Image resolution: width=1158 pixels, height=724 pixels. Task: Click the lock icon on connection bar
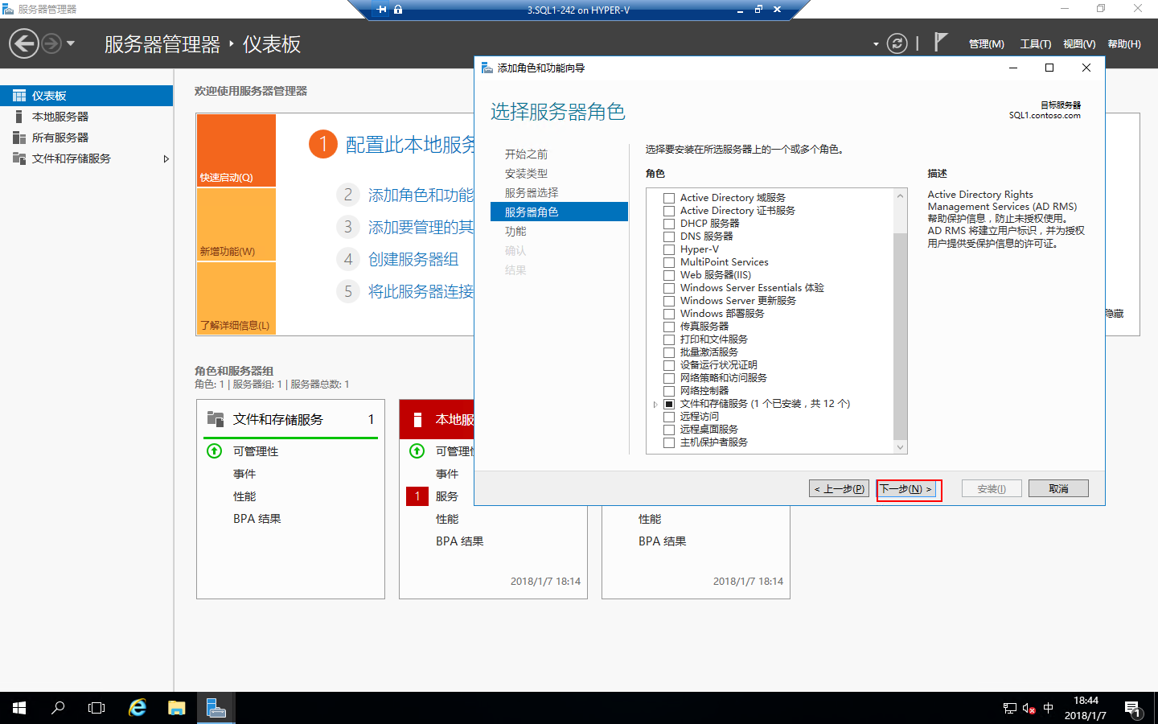(398, 10)
